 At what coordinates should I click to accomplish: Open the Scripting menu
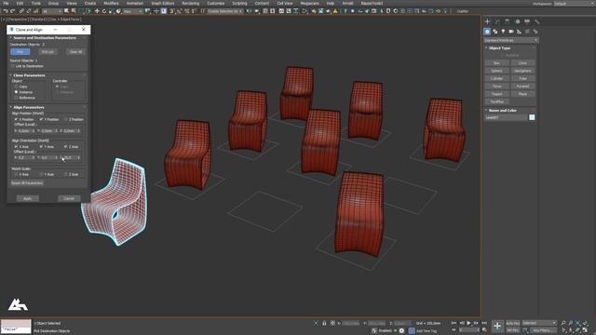(x=239, y=3)
